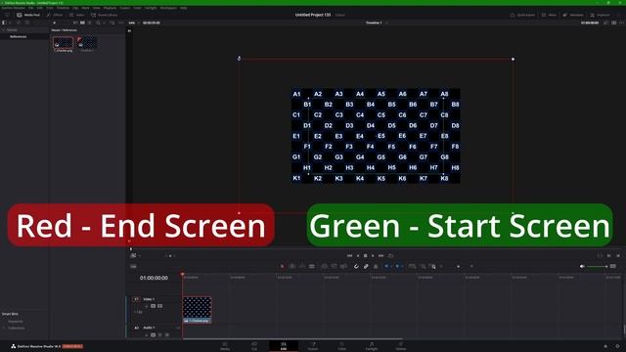The image size is (626, 352).
Task: Open the audio meters icon beside volume
Action: [x=613, y=266]
